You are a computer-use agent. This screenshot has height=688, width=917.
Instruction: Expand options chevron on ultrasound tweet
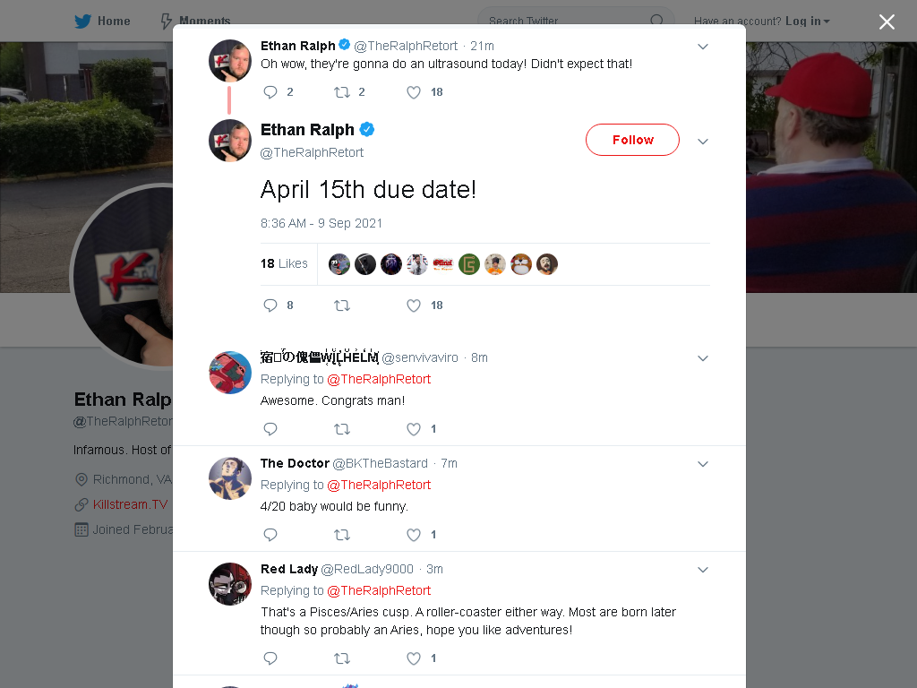tap(703, 47)
